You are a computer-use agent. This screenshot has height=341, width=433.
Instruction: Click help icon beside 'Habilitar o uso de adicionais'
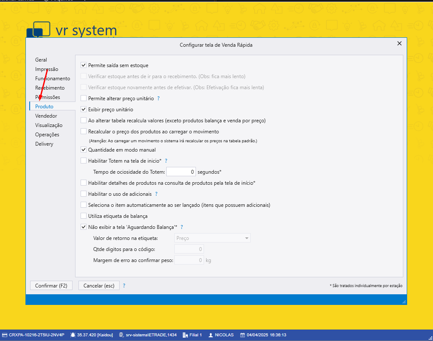(x=156, y=194)
